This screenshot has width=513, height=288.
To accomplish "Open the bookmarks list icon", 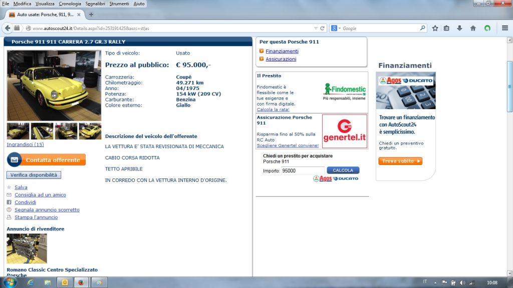I will tap(446, 28).
